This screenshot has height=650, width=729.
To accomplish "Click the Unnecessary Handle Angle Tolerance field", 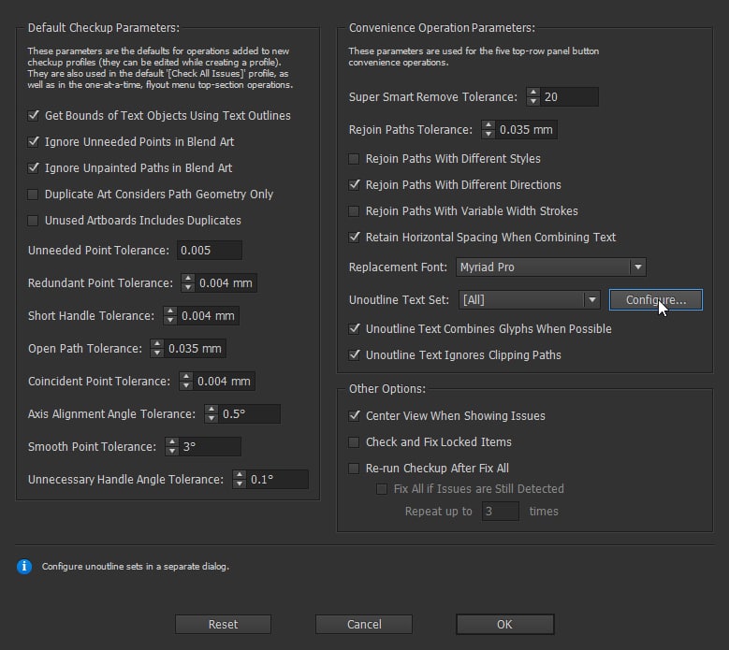I will [x=278, y=479].
